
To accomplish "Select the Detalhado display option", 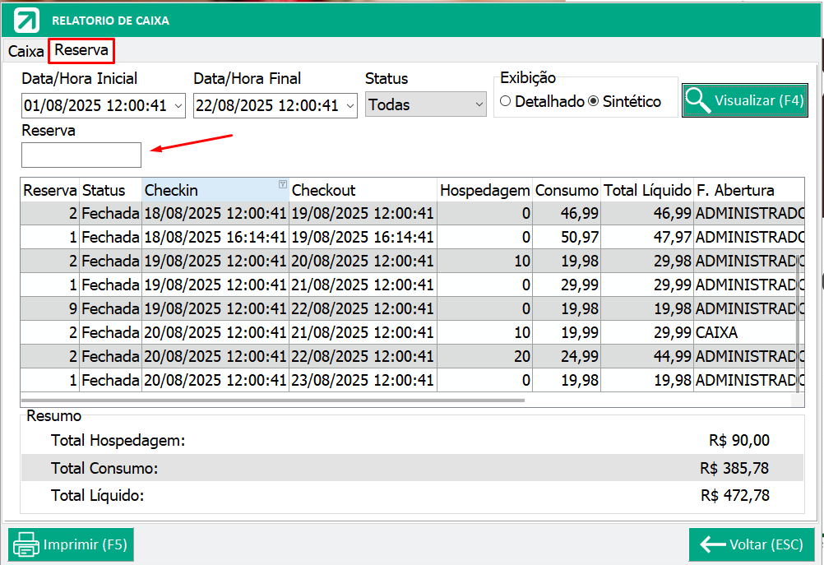I will point(506,102).
